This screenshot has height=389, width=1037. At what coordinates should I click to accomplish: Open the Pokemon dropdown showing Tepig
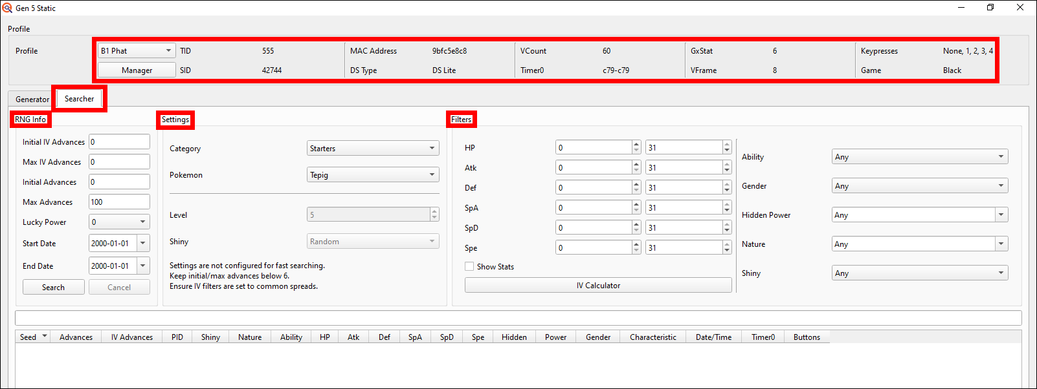tap(373, 174)
